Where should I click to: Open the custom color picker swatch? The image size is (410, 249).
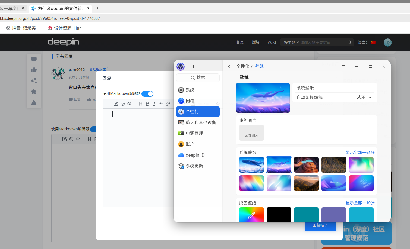pos(251,215)
